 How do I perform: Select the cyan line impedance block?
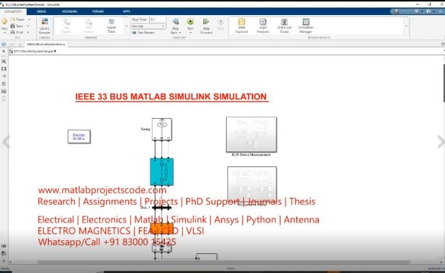click(162, 172)
